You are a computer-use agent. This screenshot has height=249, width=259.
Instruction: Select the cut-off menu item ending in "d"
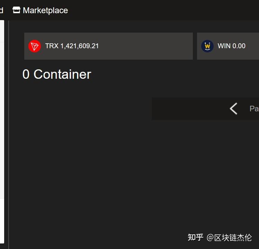click(1, 10)
